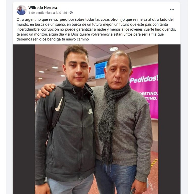The height and width of the screenshot is (194, 194).
Task: Click the large white Nike swoosh on backpack strap
Action: [x=60, y=104]
